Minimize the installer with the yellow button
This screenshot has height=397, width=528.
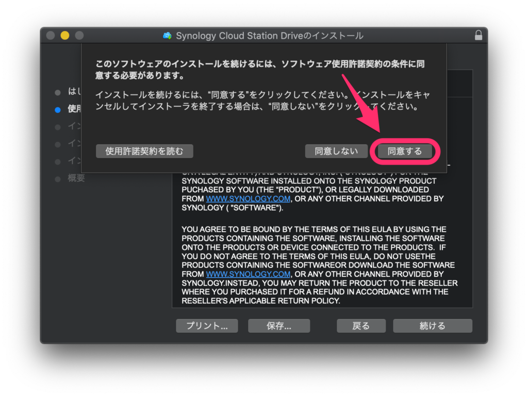point(65,36)
